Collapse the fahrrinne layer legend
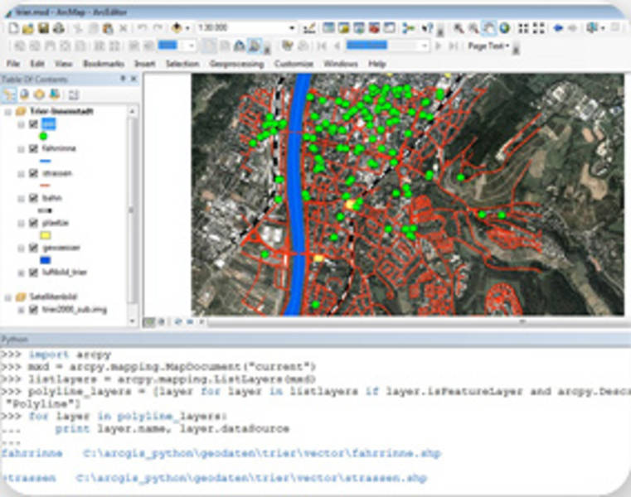 point(21,149)
